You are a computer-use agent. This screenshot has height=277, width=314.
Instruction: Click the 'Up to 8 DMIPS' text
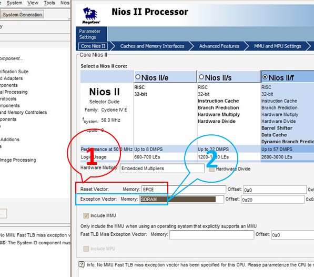148,150
